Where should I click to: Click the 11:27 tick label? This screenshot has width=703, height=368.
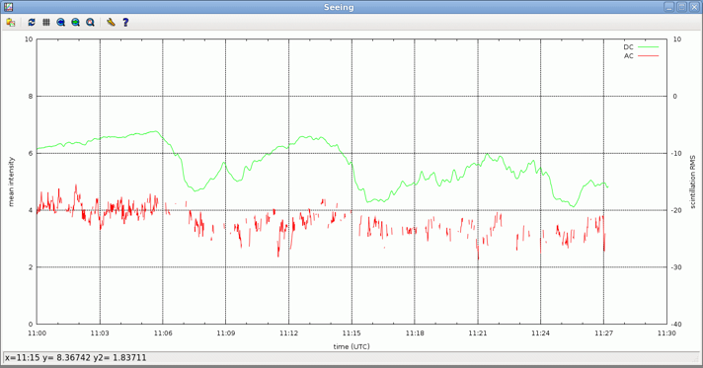tap(604, 333)
